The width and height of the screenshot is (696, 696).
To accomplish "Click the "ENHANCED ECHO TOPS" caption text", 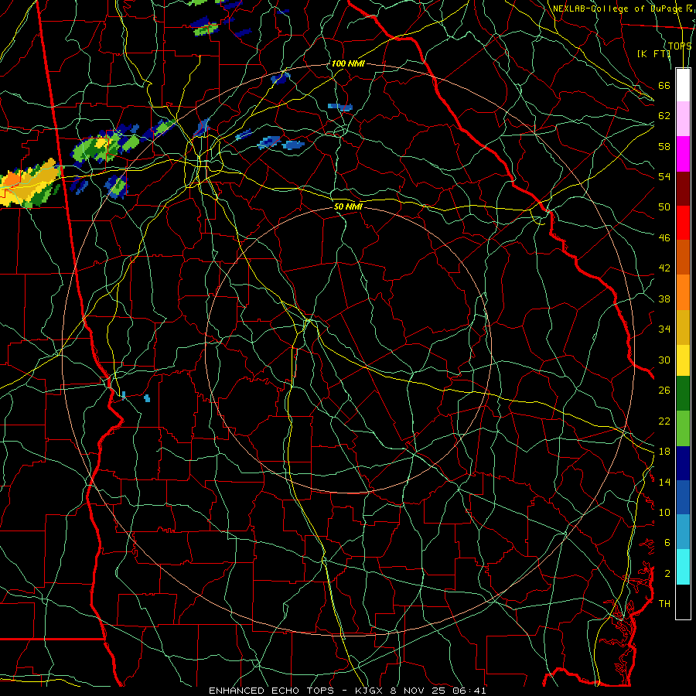I will click(275, 691).
